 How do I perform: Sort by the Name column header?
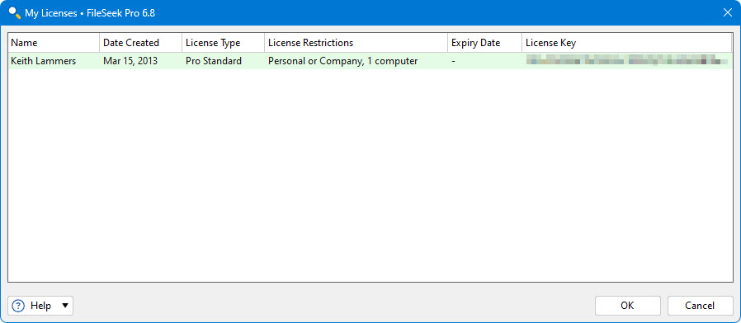[x=54, y=43]
